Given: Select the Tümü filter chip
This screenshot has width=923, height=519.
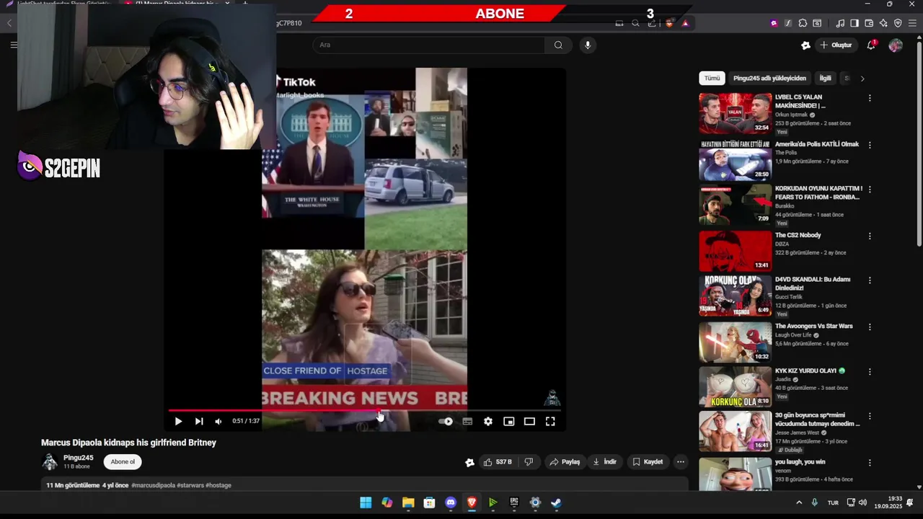Looking at the screenshot, I should (712, 78).
